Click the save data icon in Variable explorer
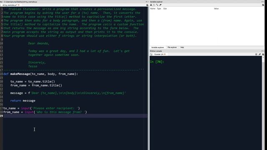This screenshot has height=150, width=267. point(154,5)
